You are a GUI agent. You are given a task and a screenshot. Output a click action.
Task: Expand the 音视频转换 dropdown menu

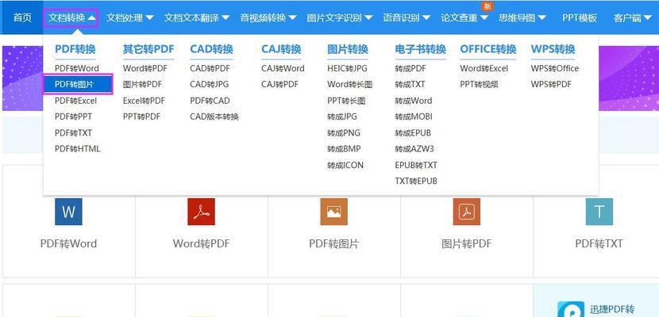point(268,17)
